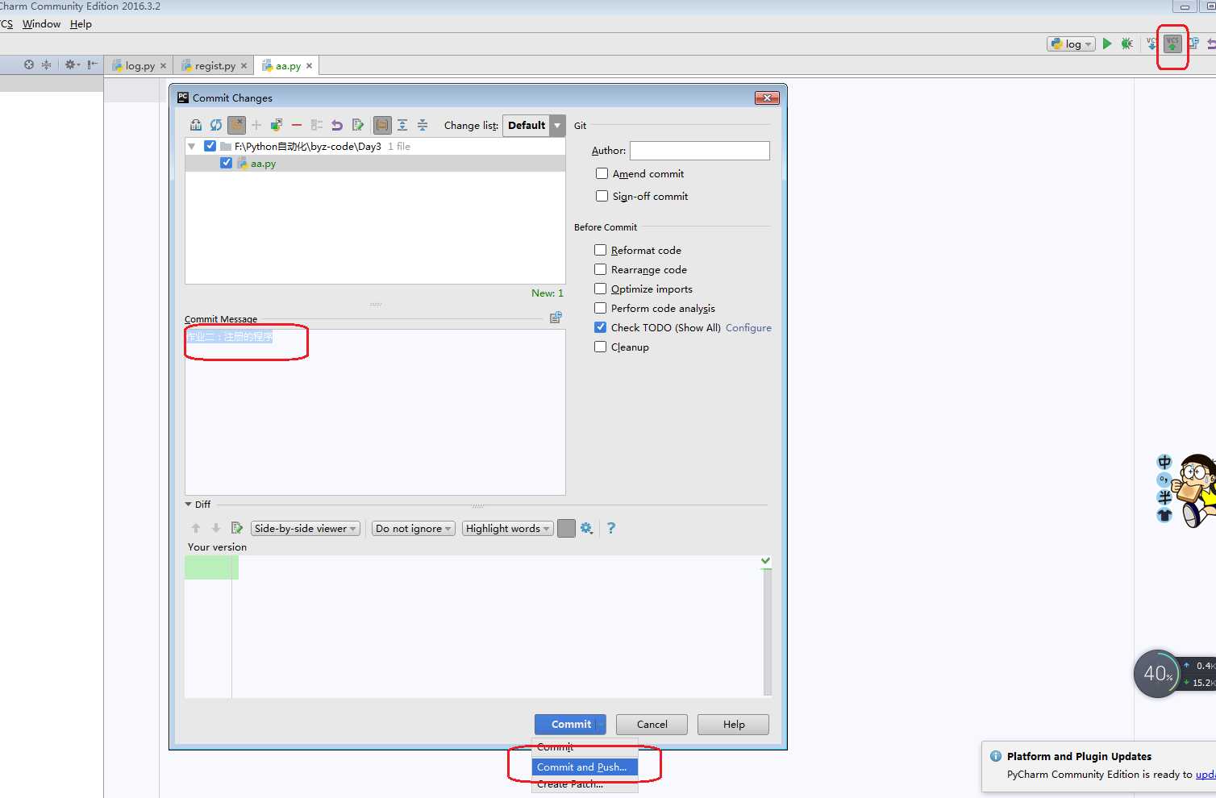Click the red Delete icon in commit toolbar
The image size is (1216, 798).
pos(297,125)
